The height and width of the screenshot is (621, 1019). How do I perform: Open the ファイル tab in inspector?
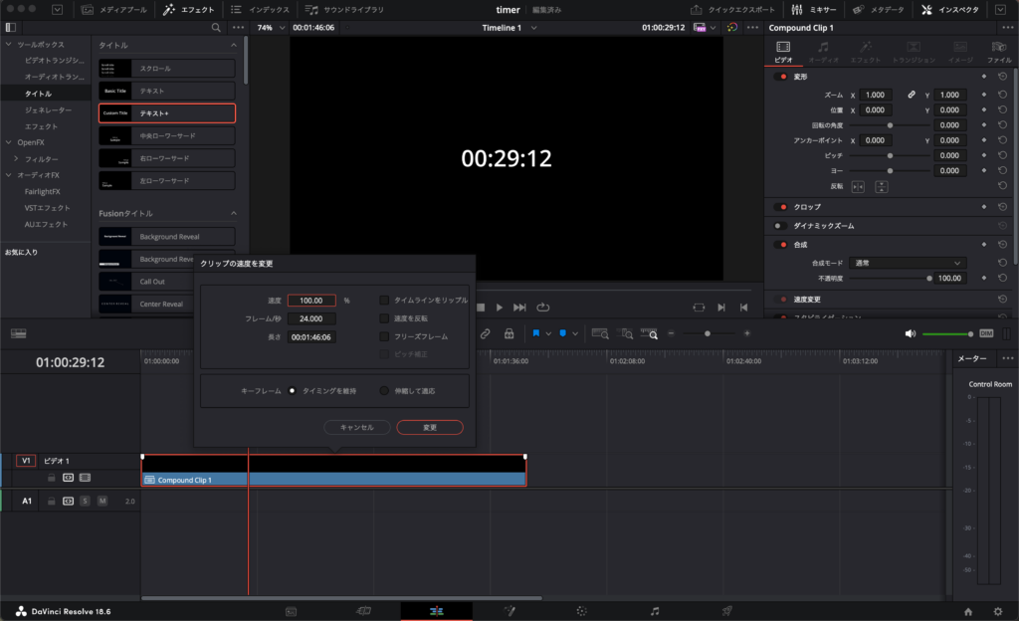[x=999, y=52]
